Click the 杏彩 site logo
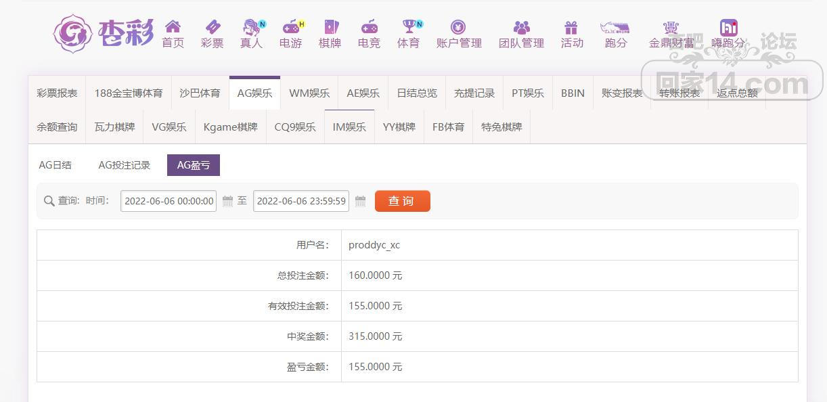Viewport: 827px width, 402px height. point(104,32)
